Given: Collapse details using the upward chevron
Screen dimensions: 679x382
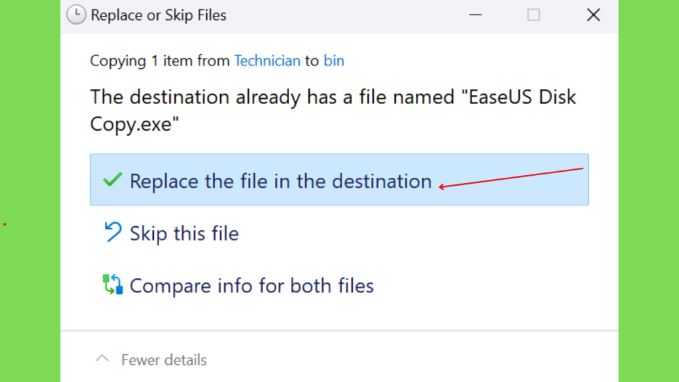Looking at the screenshot, I should point(102,358).
